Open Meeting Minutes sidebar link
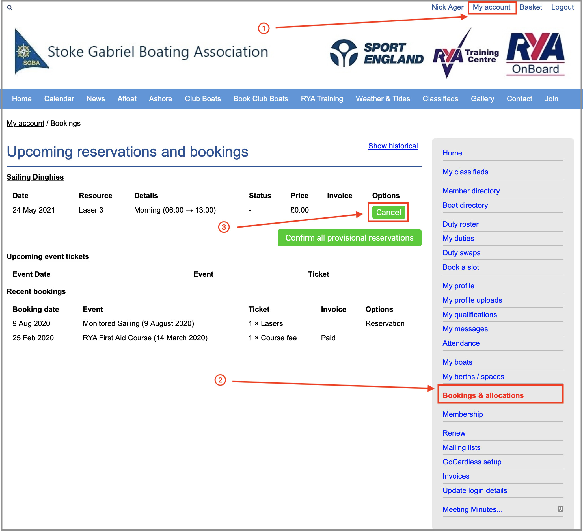This screenshot has width=583, height=532. pyautogui.click(x=472, y=509)
